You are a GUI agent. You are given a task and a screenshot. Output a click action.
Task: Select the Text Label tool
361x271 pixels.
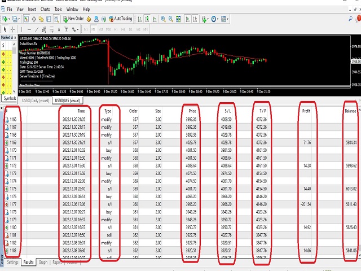pyautogui.click(x=67, y=29)
